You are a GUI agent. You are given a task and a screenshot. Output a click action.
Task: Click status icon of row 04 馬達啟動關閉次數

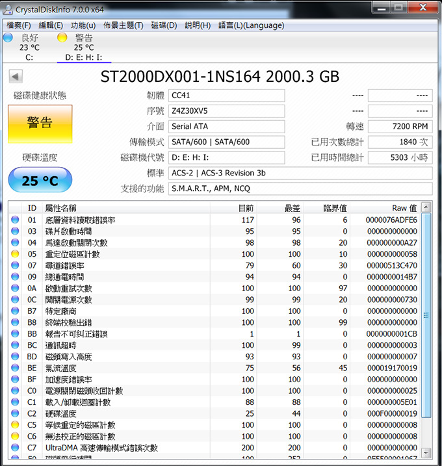click(x=15, y=242)
